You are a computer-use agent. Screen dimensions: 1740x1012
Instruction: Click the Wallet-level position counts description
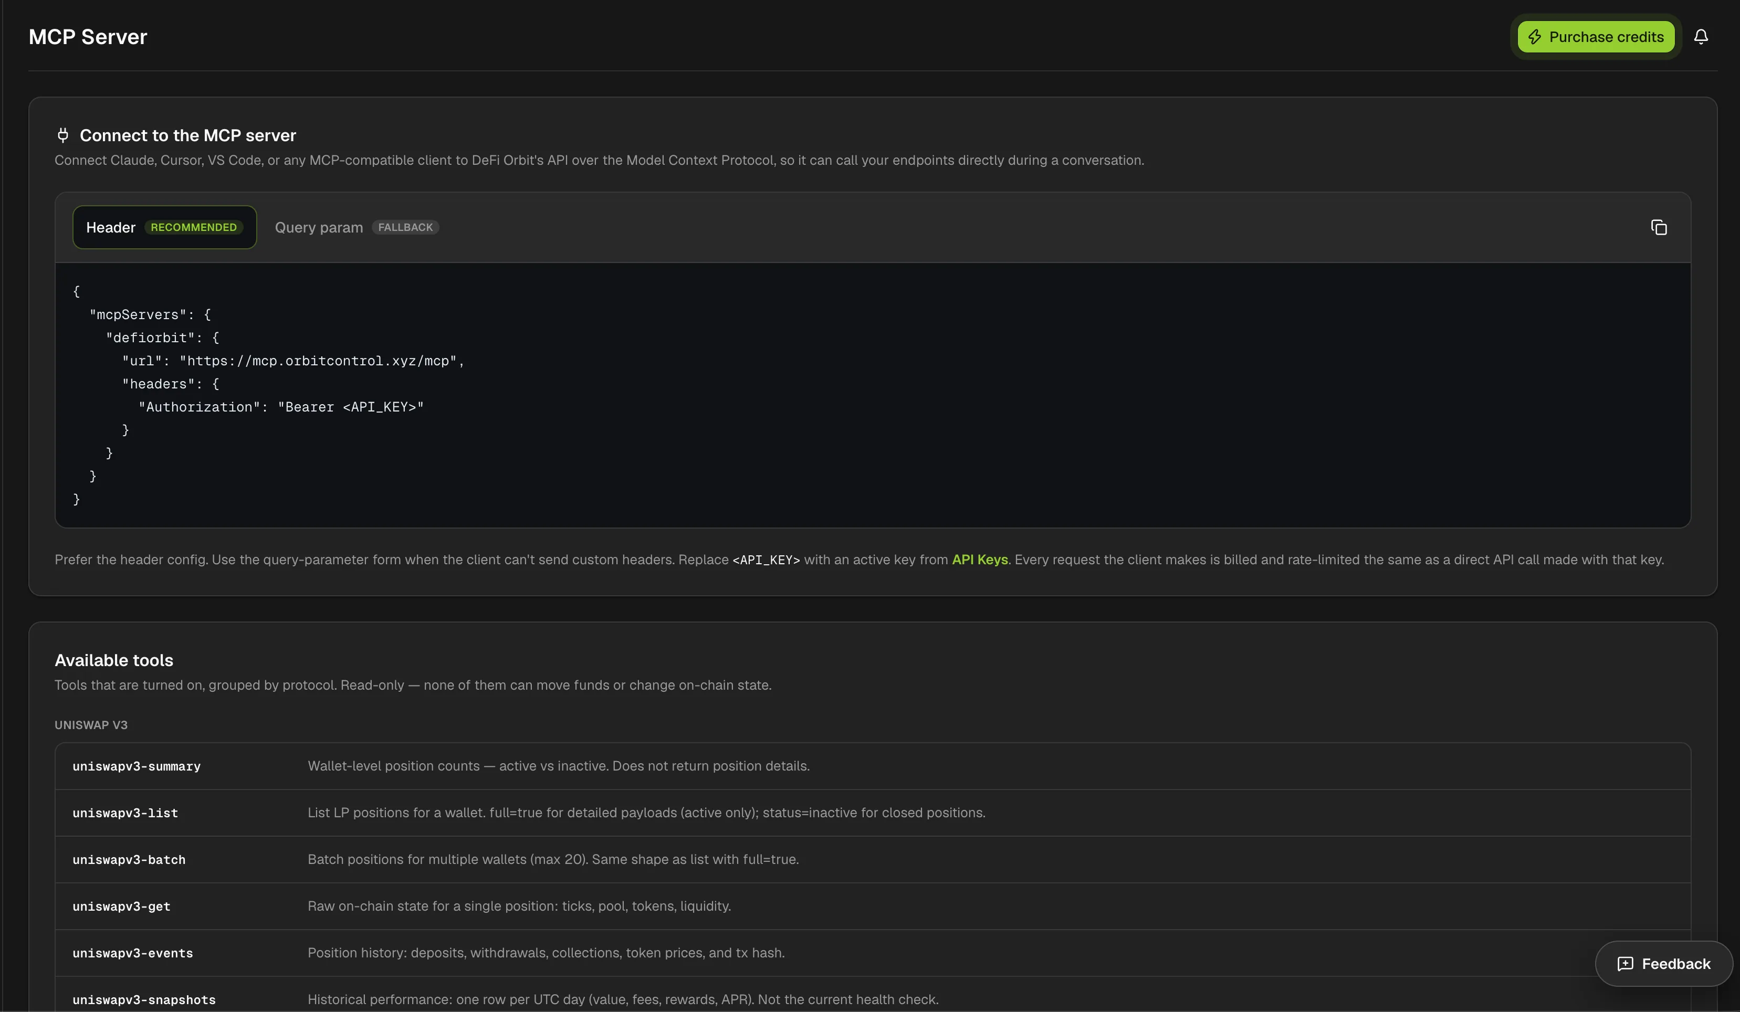(559, 766)
